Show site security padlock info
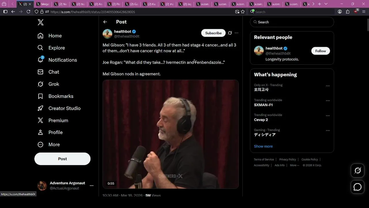Viewport: 369px width, 208px height. (x=42, y=12)
